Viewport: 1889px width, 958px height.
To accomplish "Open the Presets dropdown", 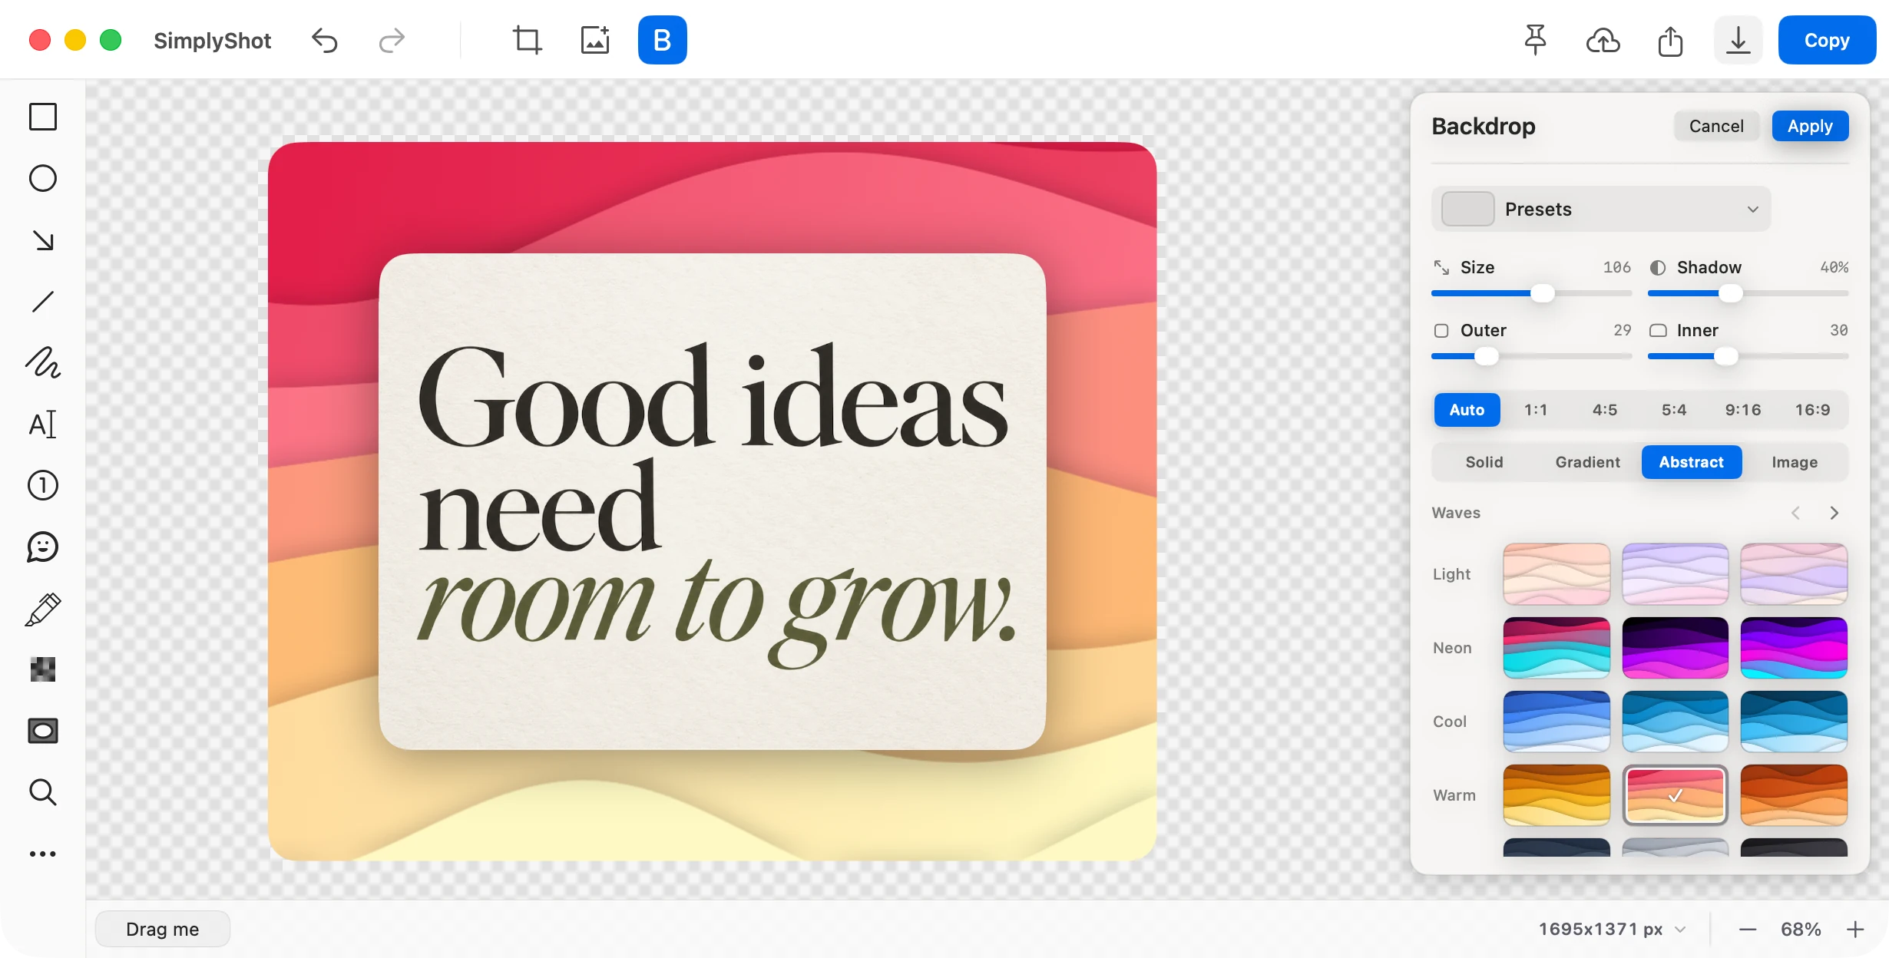I will [1601, 210].
